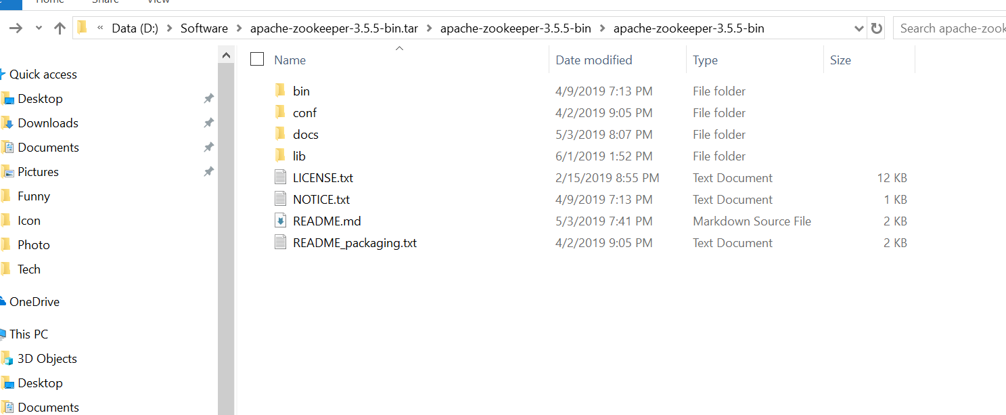
Task: Select the conf folder icon
Action: tap(281, 112)
